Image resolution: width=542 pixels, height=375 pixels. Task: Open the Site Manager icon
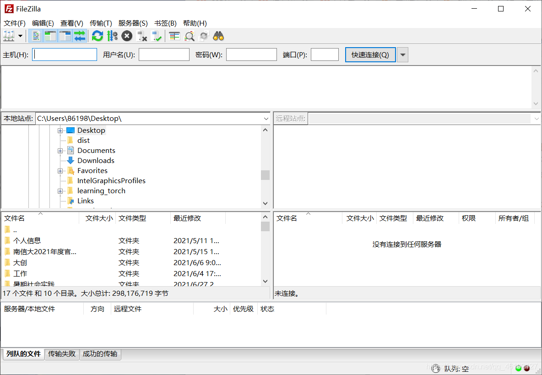click(9, 36)
